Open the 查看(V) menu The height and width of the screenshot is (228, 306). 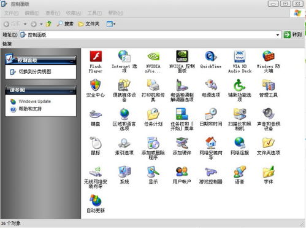(x=53, y=13)
